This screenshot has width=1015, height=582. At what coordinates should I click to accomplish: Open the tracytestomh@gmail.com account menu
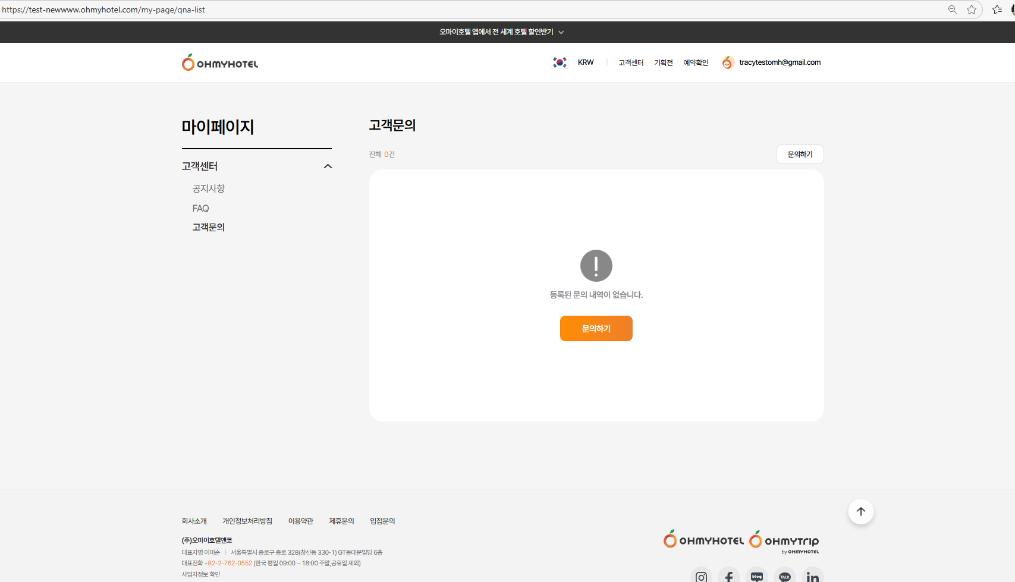780,62
